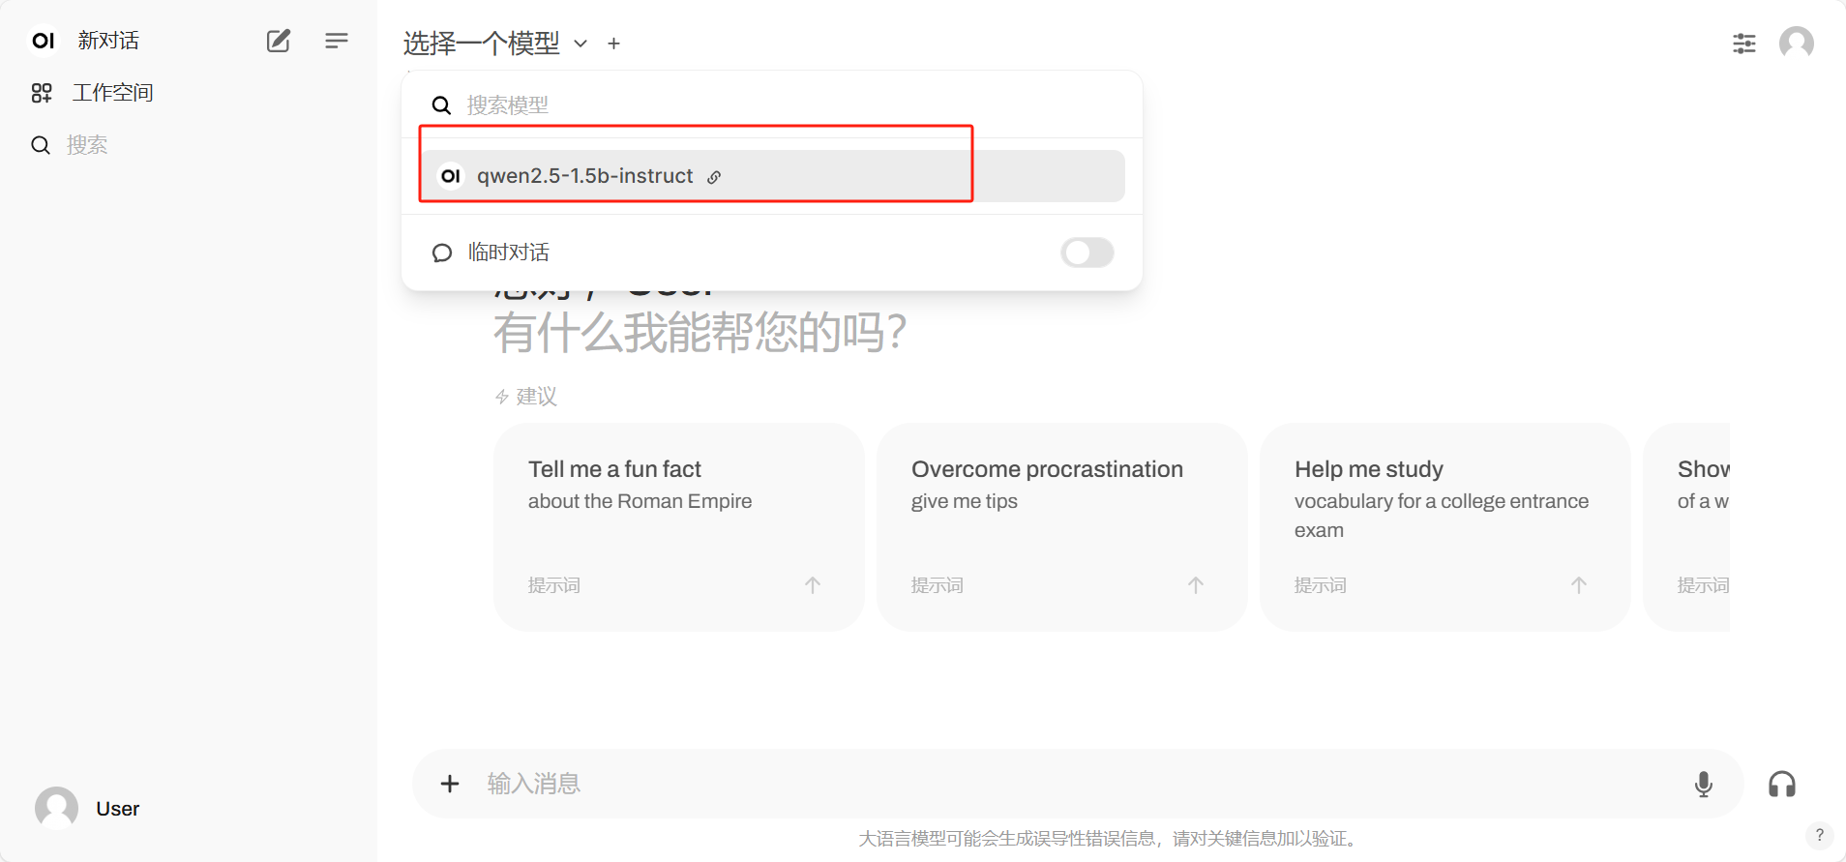Select the qwen2.5-1.5b-instruct model
Viewport: 1846px width, 862px height.
point(584,176)
